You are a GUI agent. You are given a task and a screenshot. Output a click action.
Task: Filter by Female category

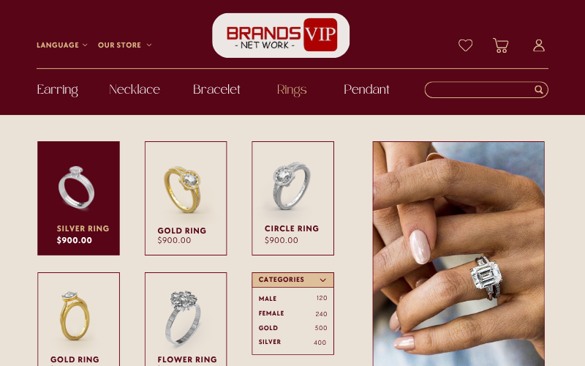292,313
